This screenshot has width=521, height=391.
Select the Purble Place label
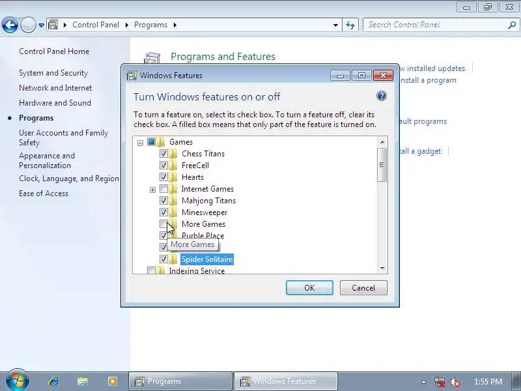click(203, 235)
